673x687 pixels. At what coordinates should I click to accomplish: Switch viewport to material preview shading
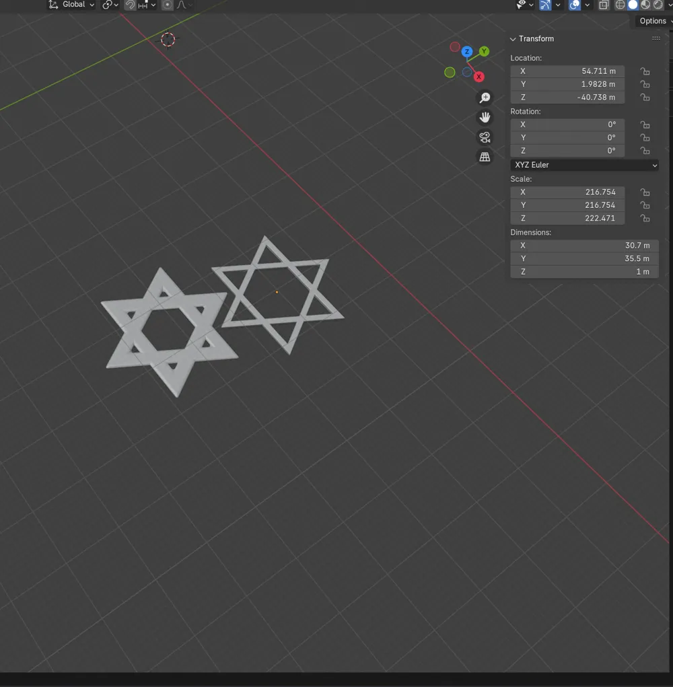[x=644, y=5]
